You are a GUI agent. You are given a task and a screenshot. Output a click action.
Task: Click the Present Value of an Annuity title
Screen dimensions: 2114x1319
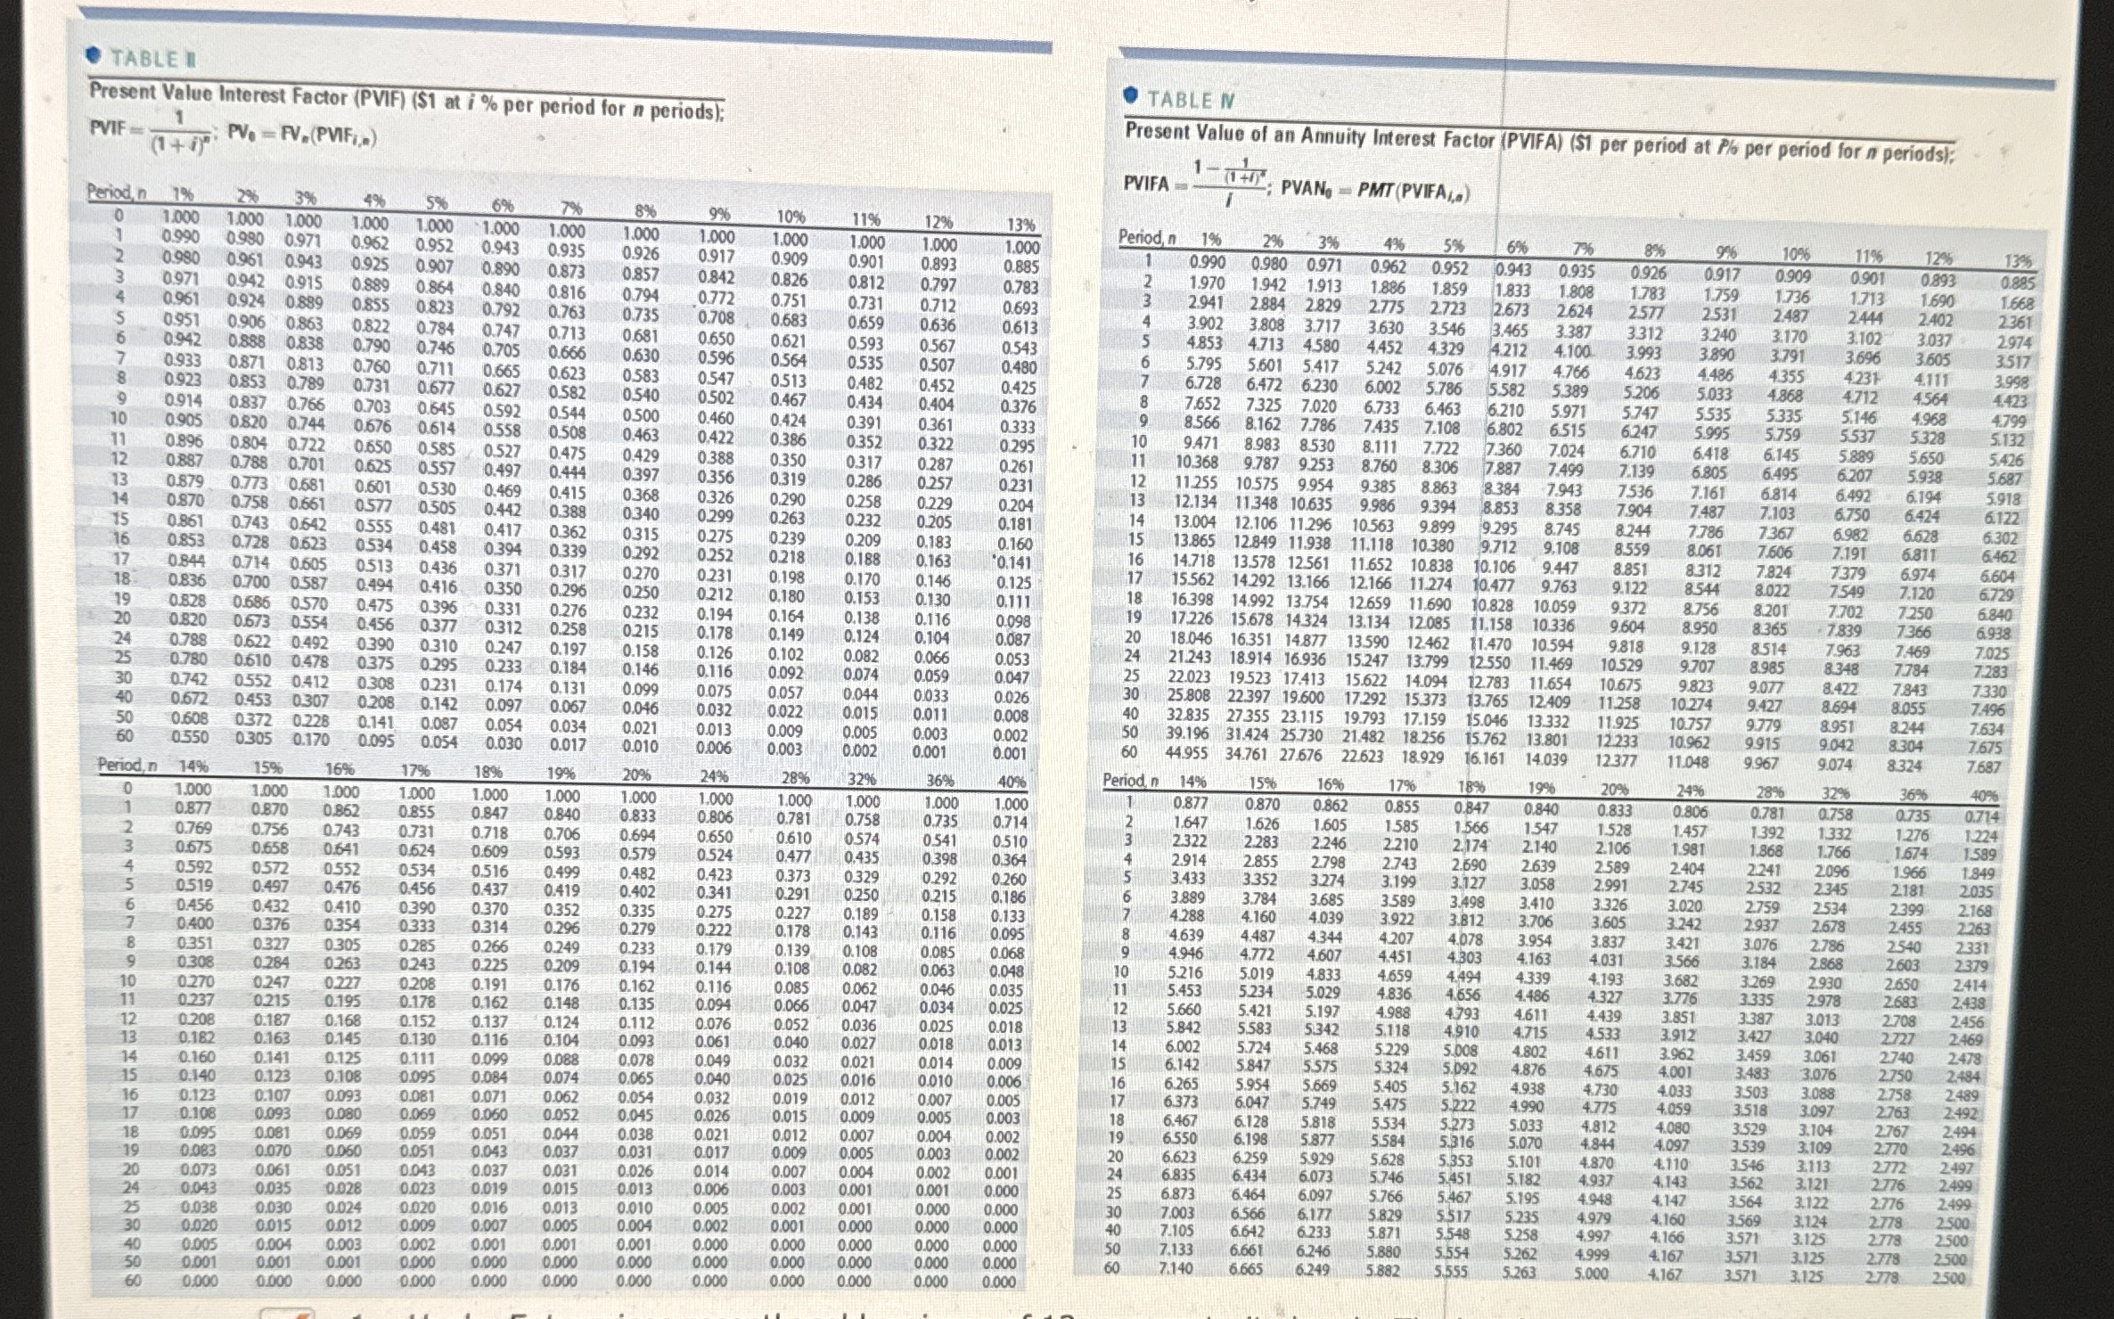click(1537, 143)
